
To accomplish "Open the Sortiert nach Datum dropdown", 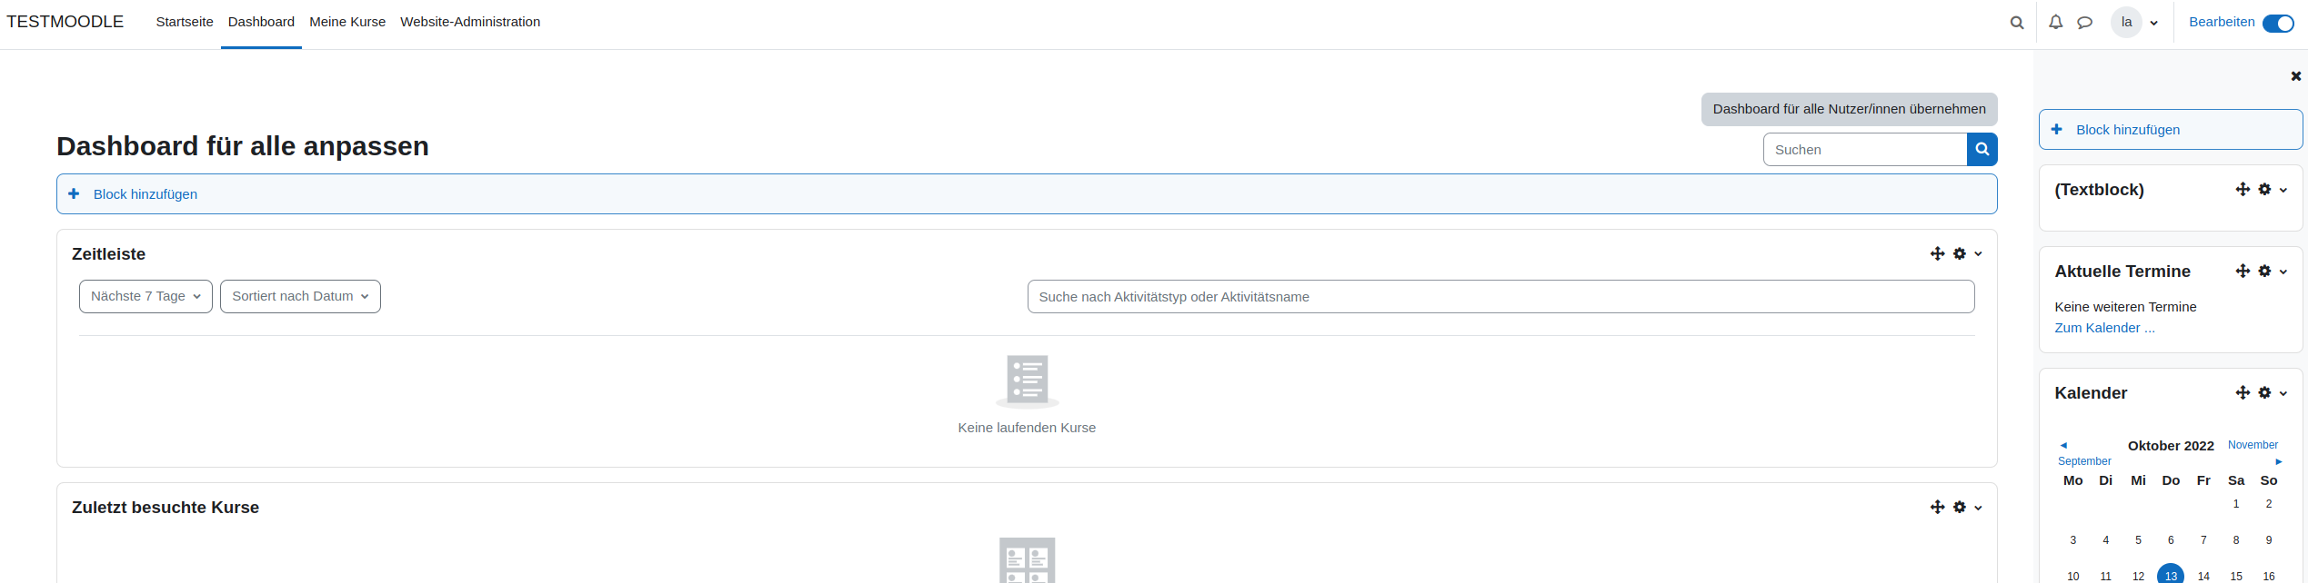I will (300, 297).
